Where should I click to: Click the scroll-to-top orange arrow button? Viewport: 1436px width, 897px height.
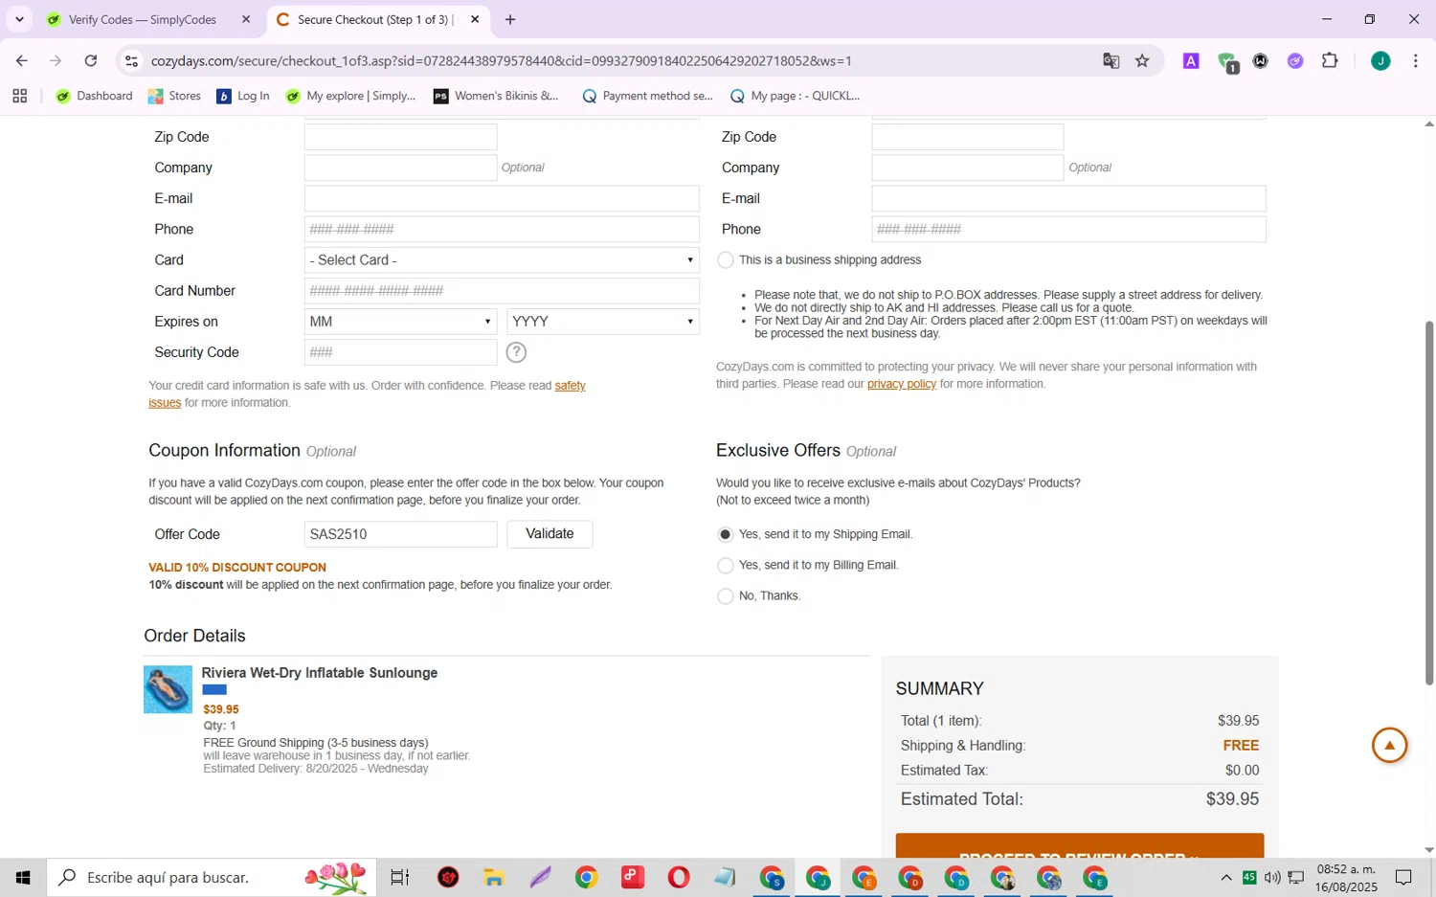1389,746
